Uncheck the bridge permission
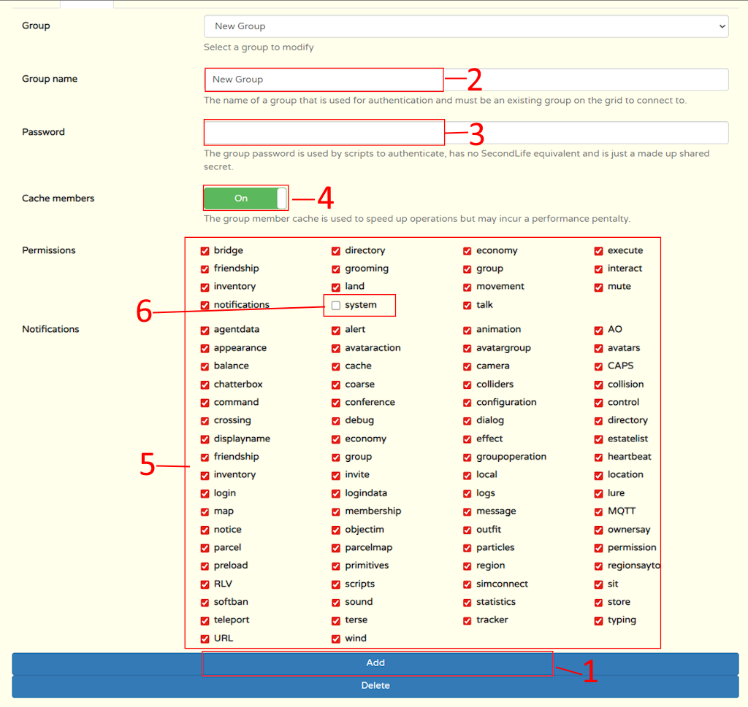Image resolution: width=748 pixels, height=707 pixels. point(205,251)
